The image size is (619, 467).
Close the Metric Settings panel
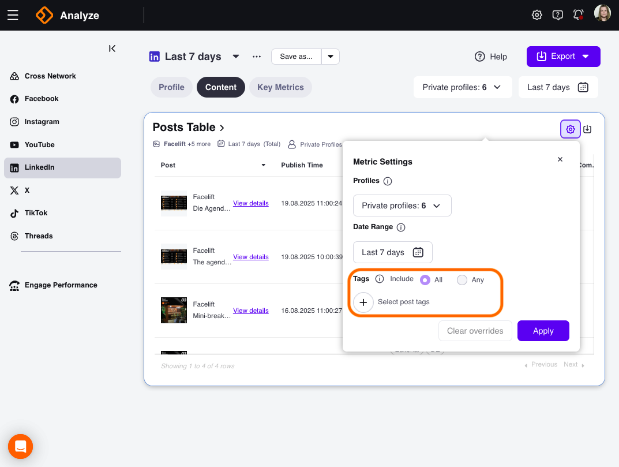pos(560,159)
